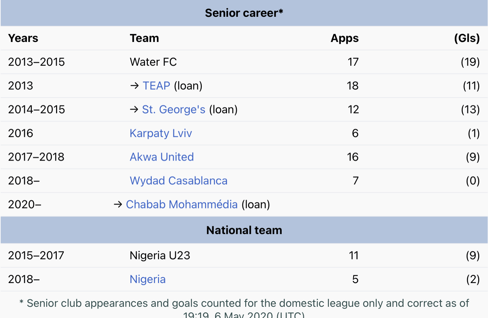This screenshot has height=318, width=488.
Task: Click the Gls column header
Action: click(x=467, y=38)
